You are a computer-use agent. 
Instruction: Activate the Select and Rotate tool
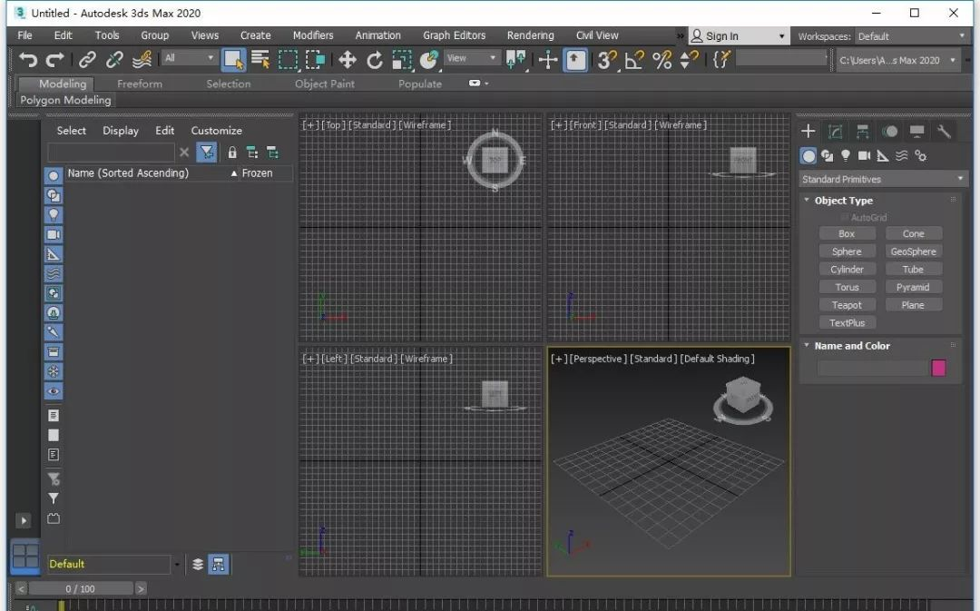click(374, 60)
